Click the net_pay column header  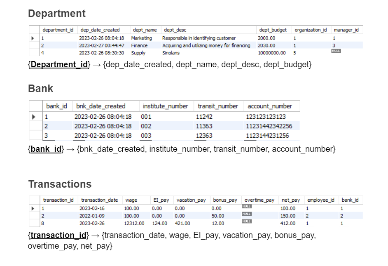point(291,200)
